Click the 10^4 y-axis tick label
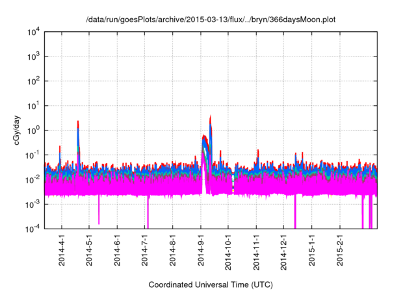The image size is (416, 291). [32, 32]
